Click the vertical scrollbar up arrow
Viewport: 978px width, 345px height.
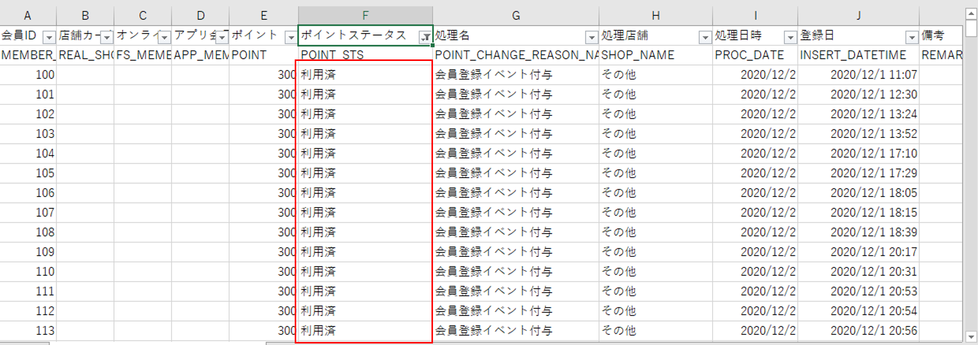click(x=971, y=14)
